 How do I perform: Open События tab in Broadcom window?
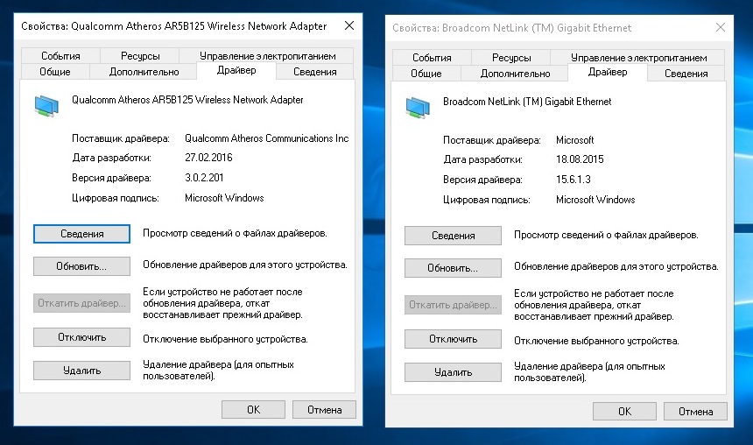click(x=432, y=58)
